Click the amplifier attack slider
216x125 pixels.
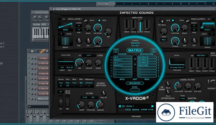coord(126,25)
